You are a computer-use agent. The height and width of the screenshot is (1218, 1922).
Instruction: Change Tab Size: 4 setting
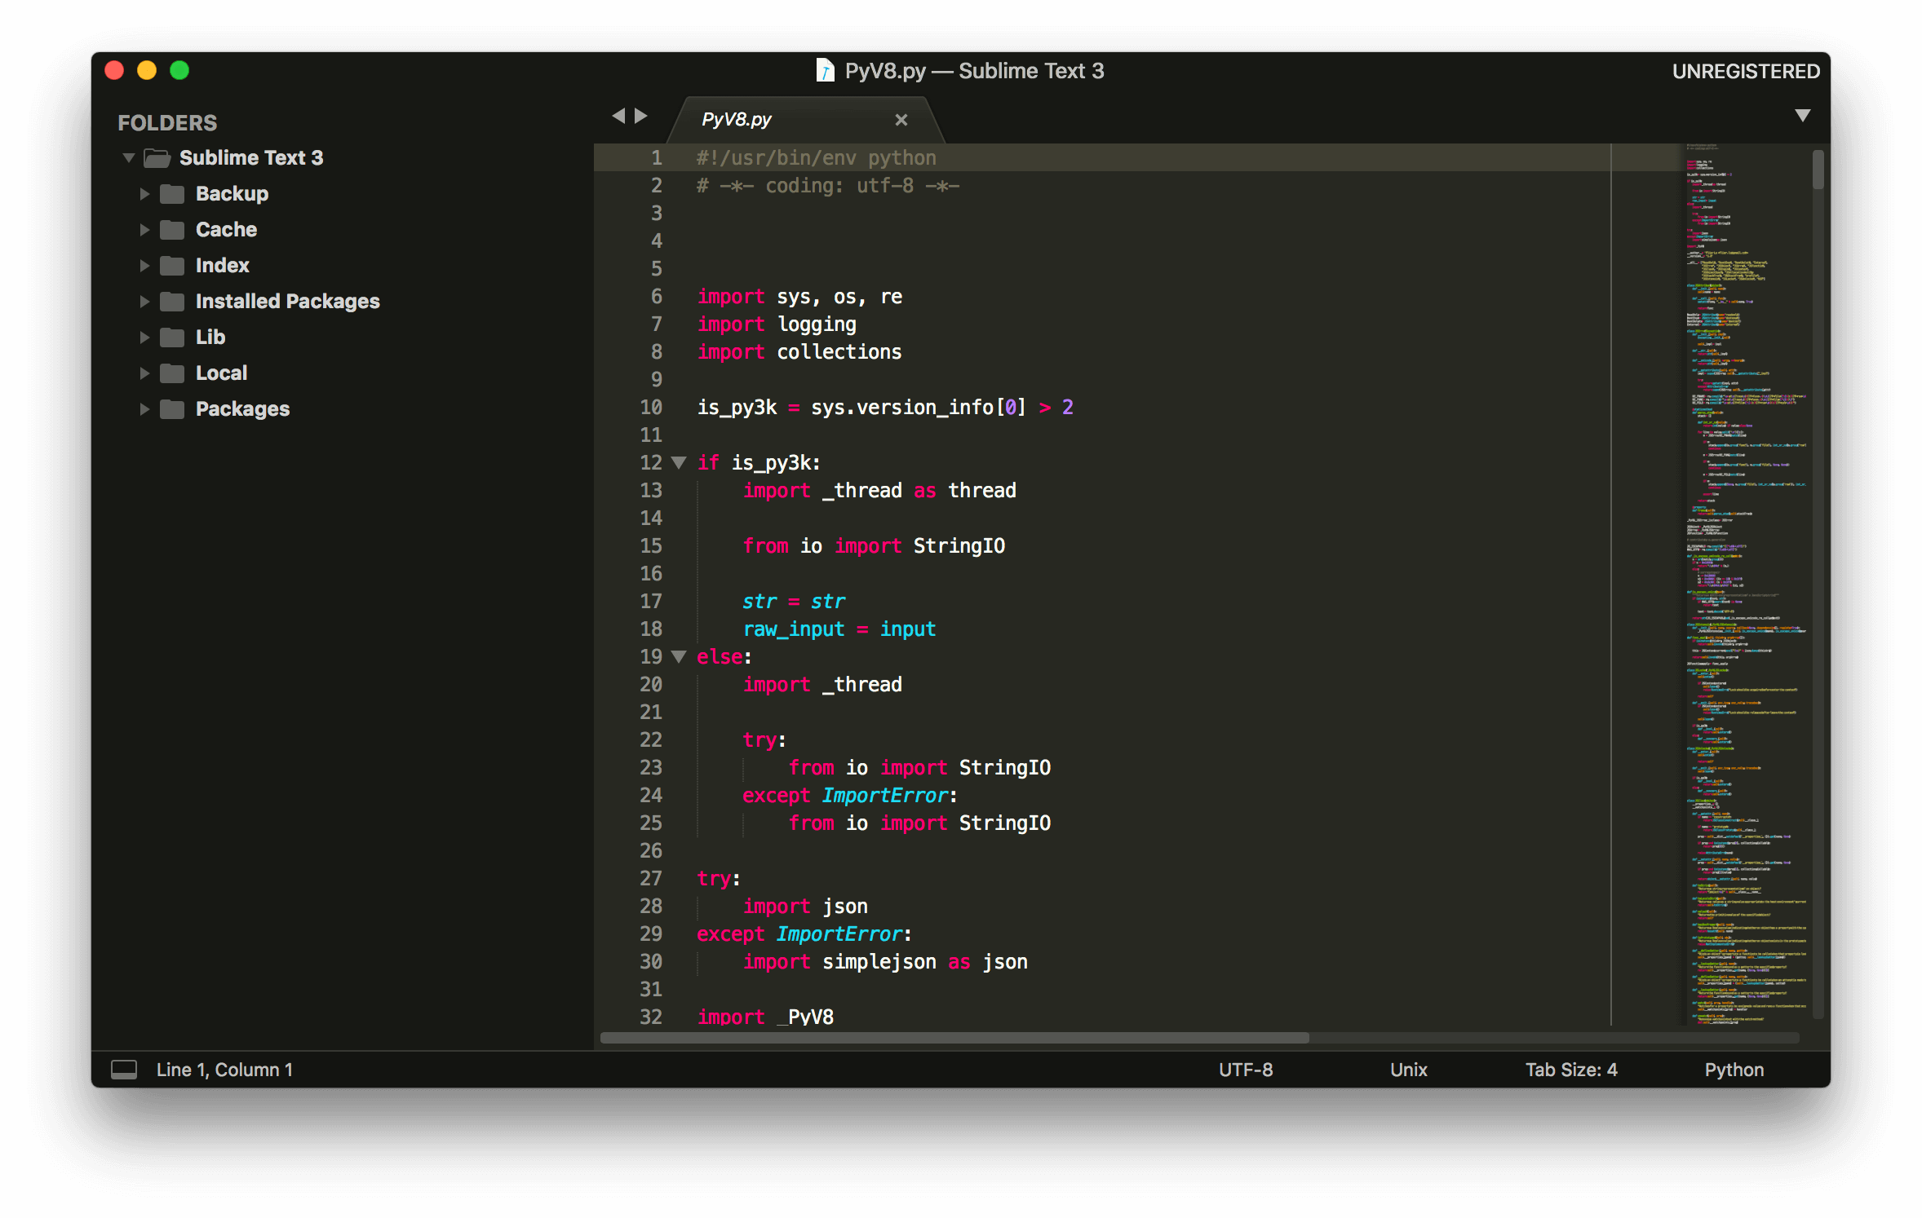(1570, 1070)
